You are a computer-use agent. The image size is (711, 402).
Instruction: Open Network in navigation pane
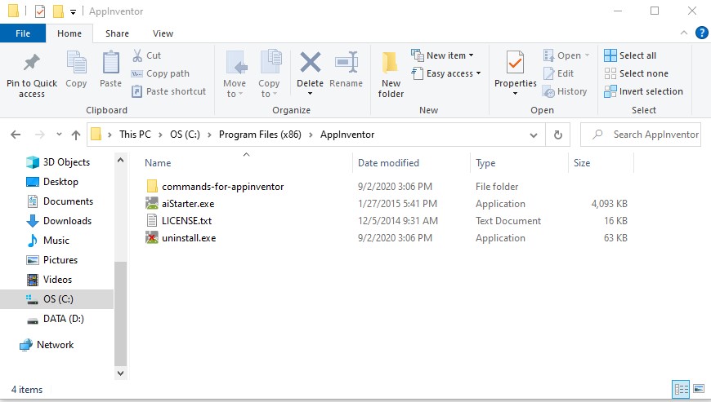(x=55, y=345)
